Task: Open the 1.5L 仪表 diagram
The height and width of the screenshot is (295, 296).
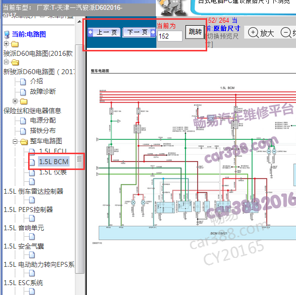Action: 53,171
